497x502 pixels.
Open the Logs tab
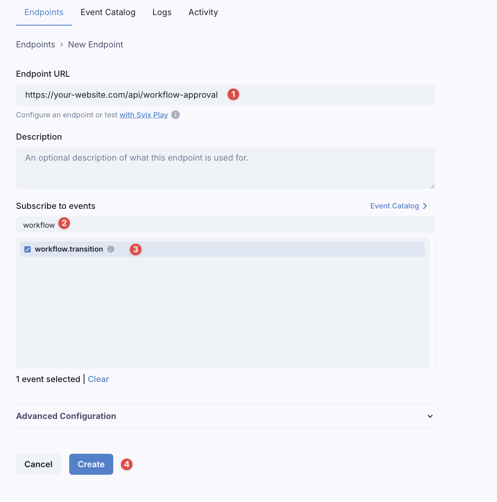[x=162, y=13]
